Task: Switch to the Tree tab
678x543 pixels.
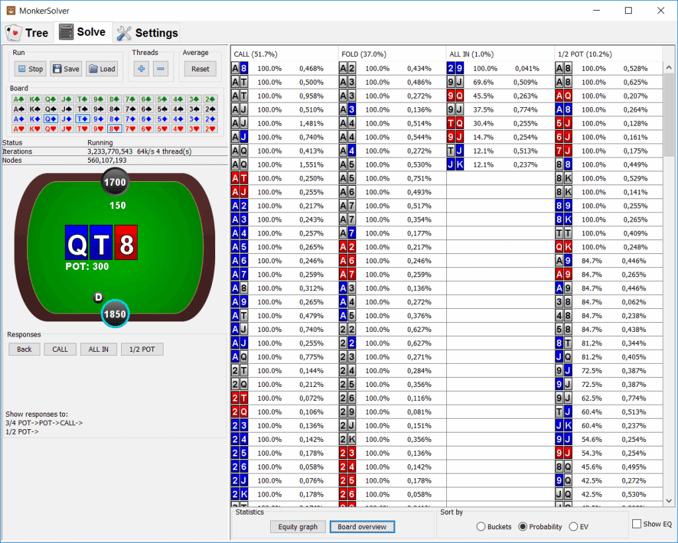Action: (28, 32)
